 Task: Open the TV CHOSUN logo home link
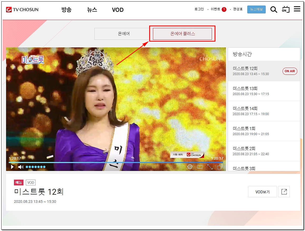click(x=22, y=9)
